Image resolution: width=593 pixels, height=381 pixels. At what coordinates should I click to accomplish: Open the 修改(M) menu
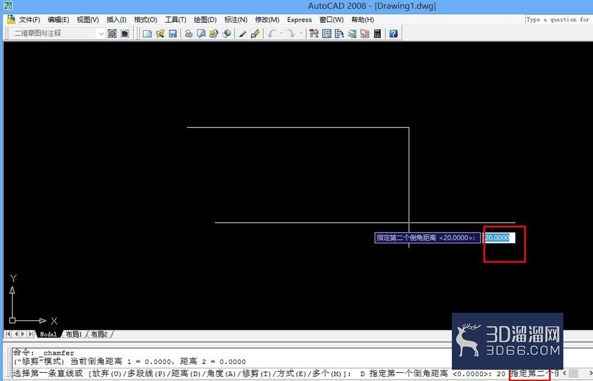click(267, 20)
